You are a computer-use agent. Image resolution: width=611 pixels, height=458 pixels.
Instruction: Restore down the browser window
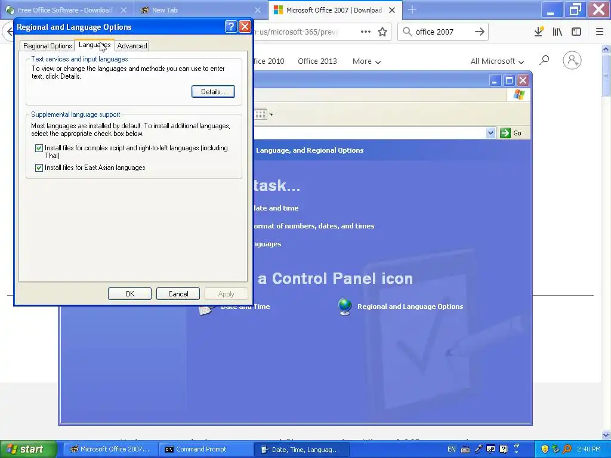(575, 10)
